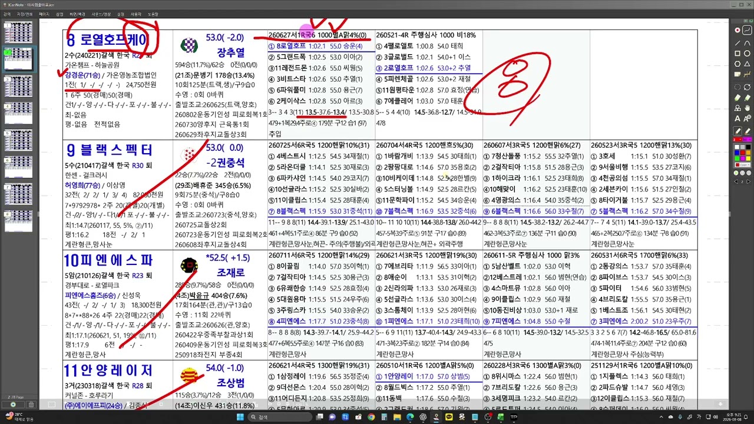Activate the highlighted pen tool
754x424 pixels.
[x=738, y=131]
